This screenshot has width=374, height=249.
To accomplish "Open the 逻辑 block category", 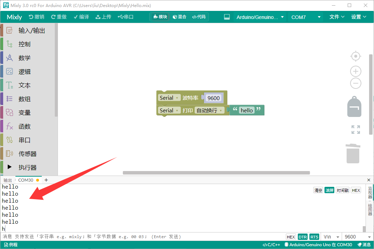I will pyautogui.click(x=29, y=72).
